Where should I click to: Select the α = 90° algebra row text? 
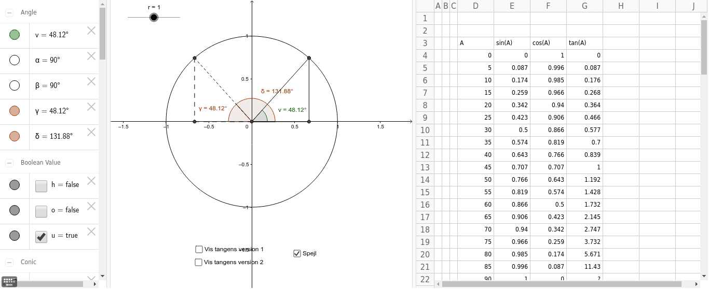pyautogui.click(x=48, y=60)
